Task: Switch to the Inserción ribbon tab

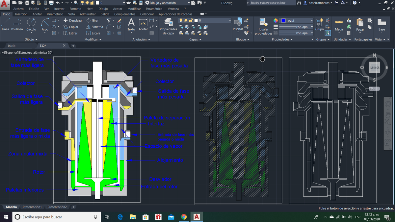Action: tap(21, 14)
